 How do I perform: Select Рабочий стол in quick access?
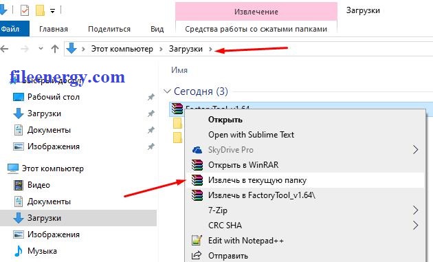click(x=54, y=97)
